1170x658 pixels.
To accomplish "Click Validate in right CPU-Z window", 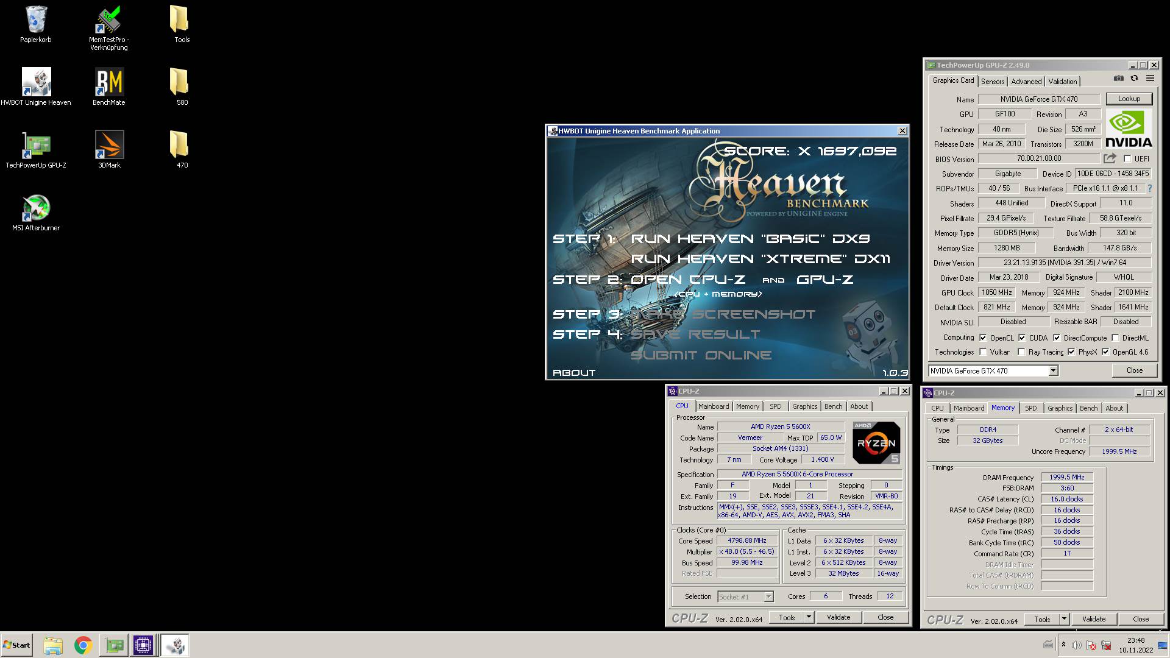I will 1094,620.
